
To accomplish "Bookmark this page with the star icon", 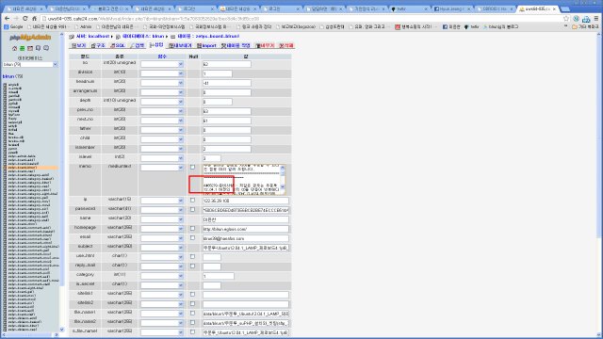I will click(565, 19).
